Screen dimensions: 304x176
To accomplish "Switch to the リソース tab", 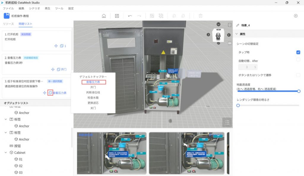I will (8, 24).
